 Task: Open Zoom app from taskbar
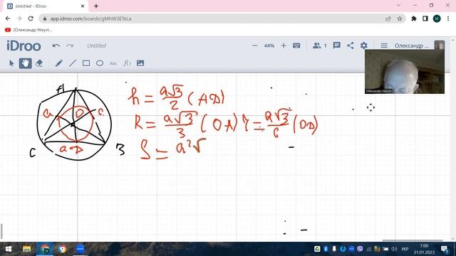[x=81, y=249]
